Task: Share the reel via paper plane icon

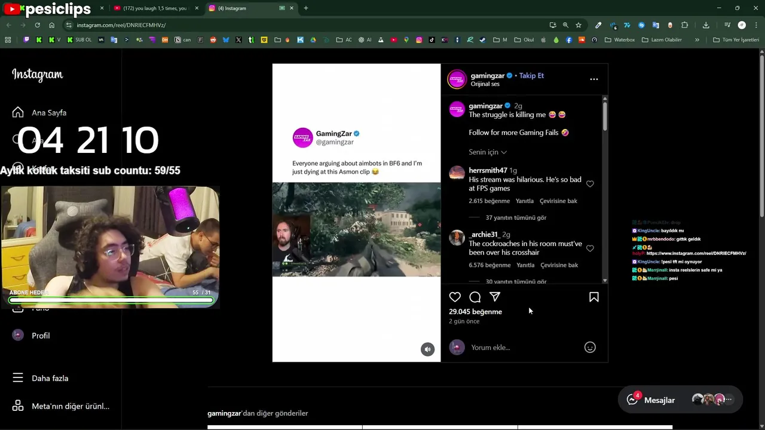Action: coord(495,297)
